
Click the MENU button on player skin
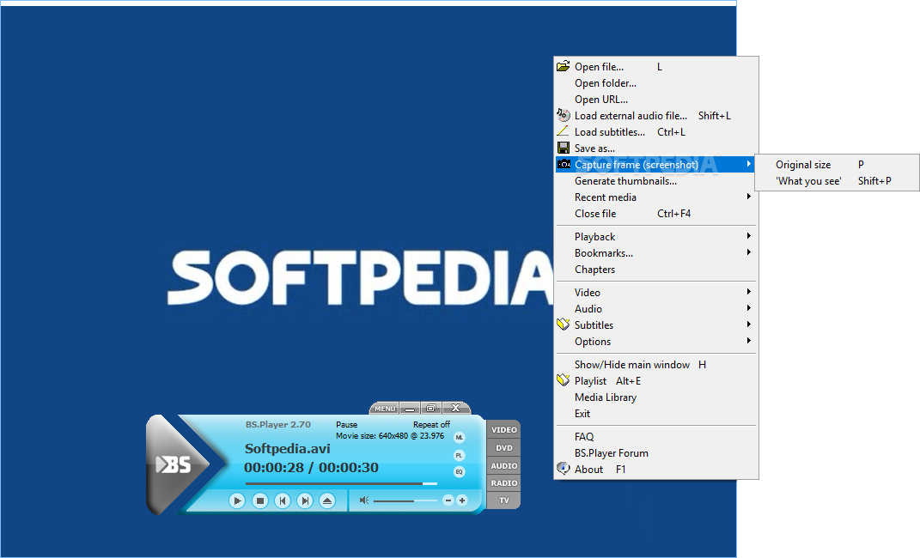coord(385,408)
